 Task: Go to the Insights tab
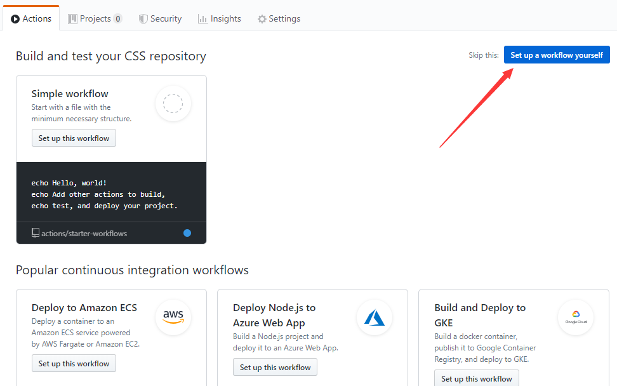[x=219, y=18]
